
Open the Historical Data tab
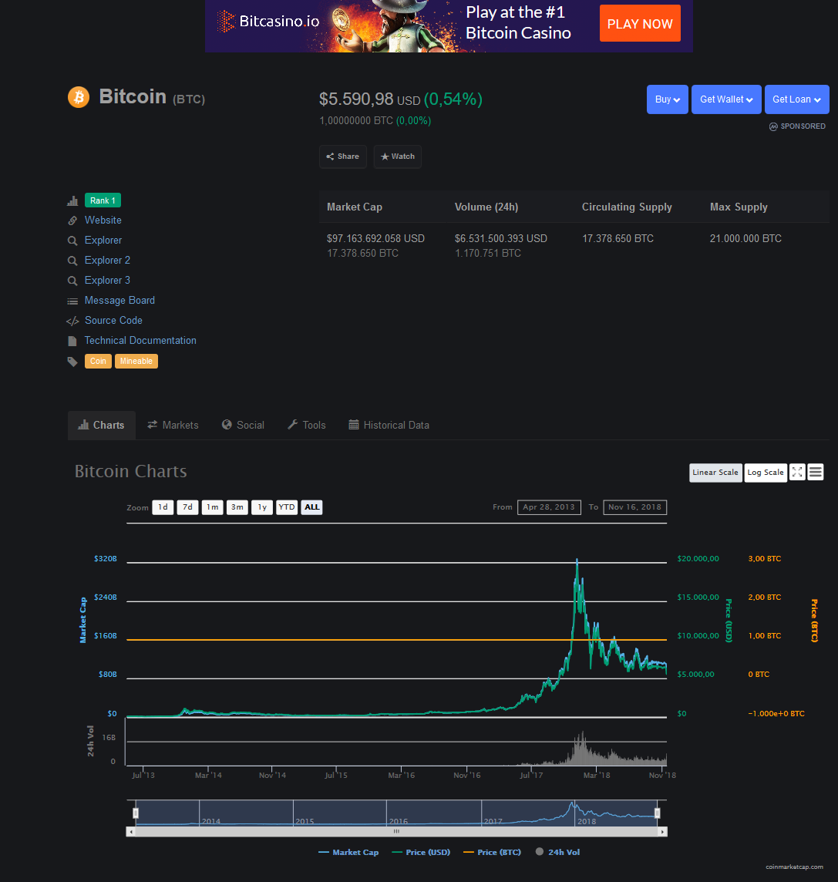pos(389,426)
